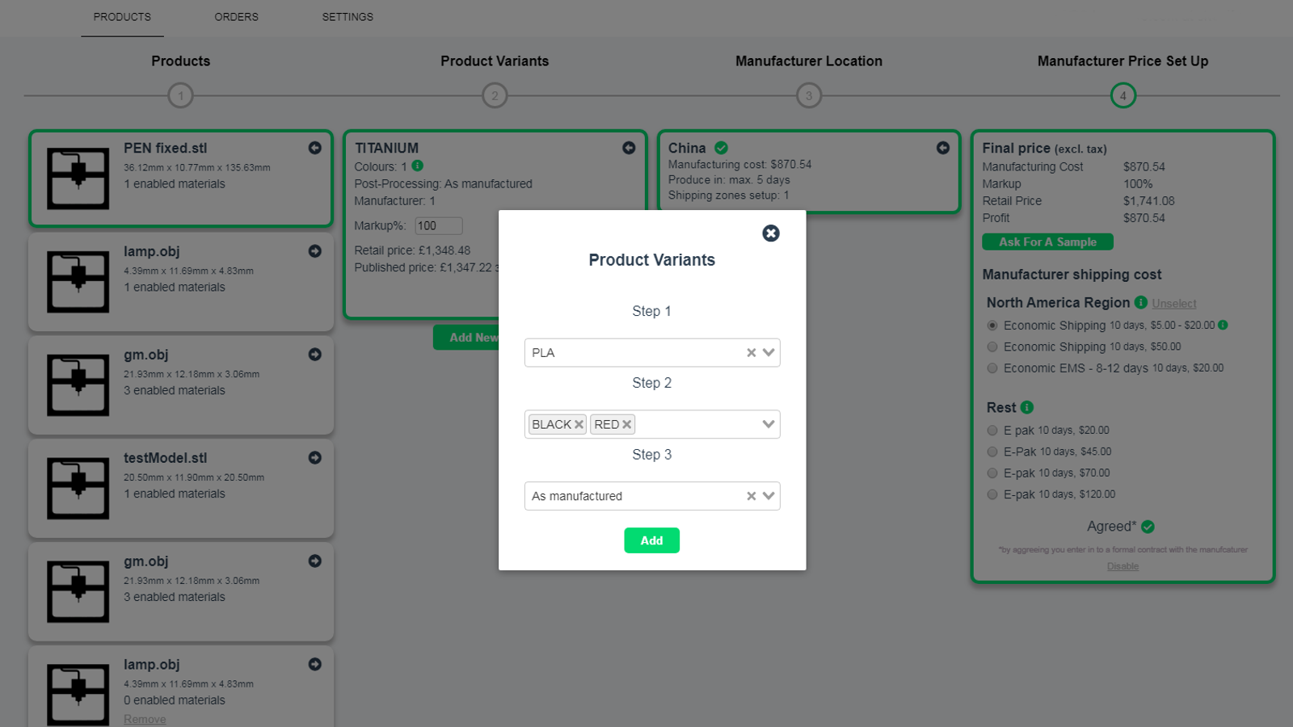Click the Manufacturing cost: $870.54 text
This screenshot has height=727, width=1293.
point(739,164)
